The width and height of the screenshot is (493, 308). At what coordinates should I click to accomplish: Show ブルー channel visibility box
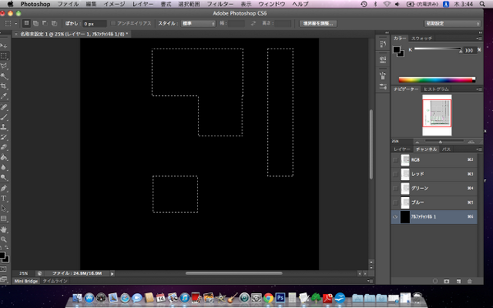(x=395, y=203)
